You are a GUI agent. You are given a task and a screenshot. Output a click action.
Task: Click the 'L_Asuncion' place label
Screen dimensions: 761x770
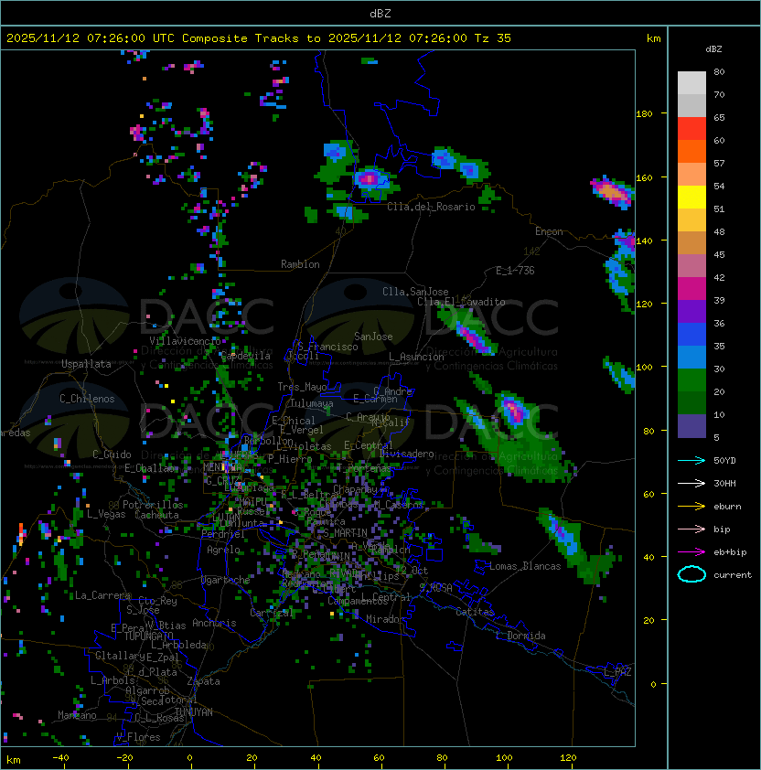click(x=416, y=357)
